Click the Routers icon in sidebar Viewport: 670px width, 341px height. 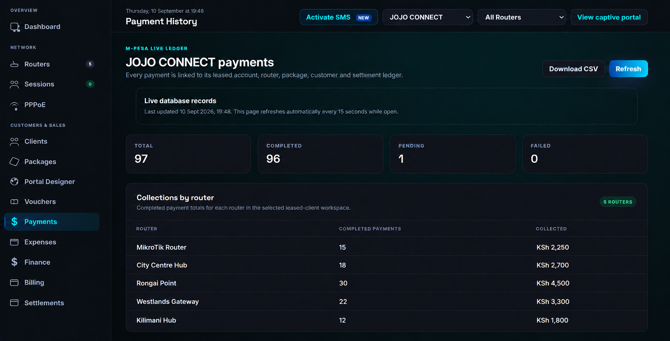[x=14, y=64]
